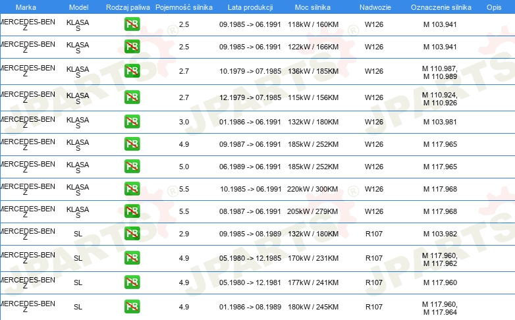This screenshot has width=515, height=320.
Task: Click the fuel icon in the 170kW / 231KM row
Action: pos(132,257)
